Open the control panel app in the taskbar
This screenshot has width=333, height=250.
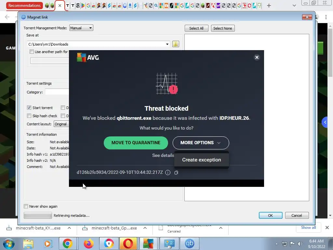tap(169, 243)
